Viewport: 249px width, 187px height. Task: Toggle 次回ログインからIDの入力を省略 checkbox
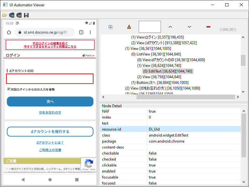pyautogui.click(x=9, y=89)
